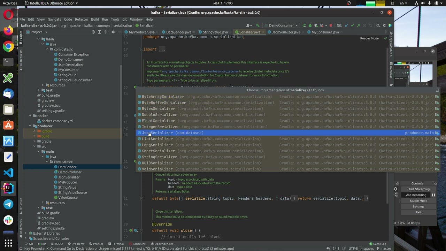This screenshot has height=251, width=446.
Task: Click Activities in the top bar
Action: (x=10, y=3)
